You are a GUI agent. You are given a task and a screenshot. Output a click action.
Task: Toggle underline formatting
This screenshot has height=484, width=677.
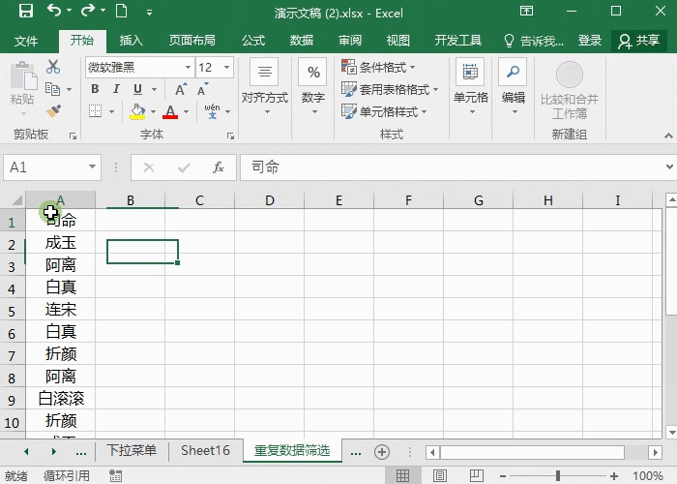tap(137, 89)
